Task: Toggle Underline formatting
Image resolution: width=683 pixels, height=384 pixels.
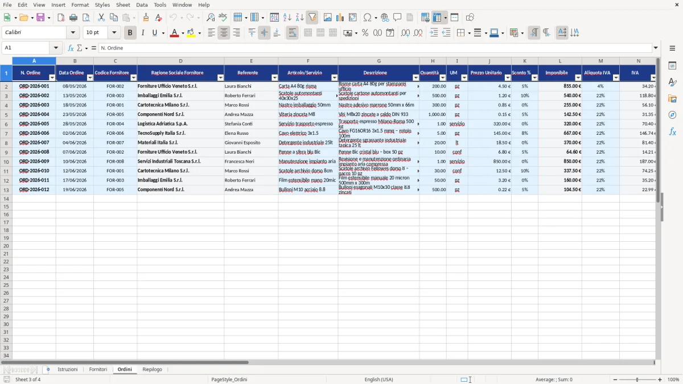Action: coord(154,33)
